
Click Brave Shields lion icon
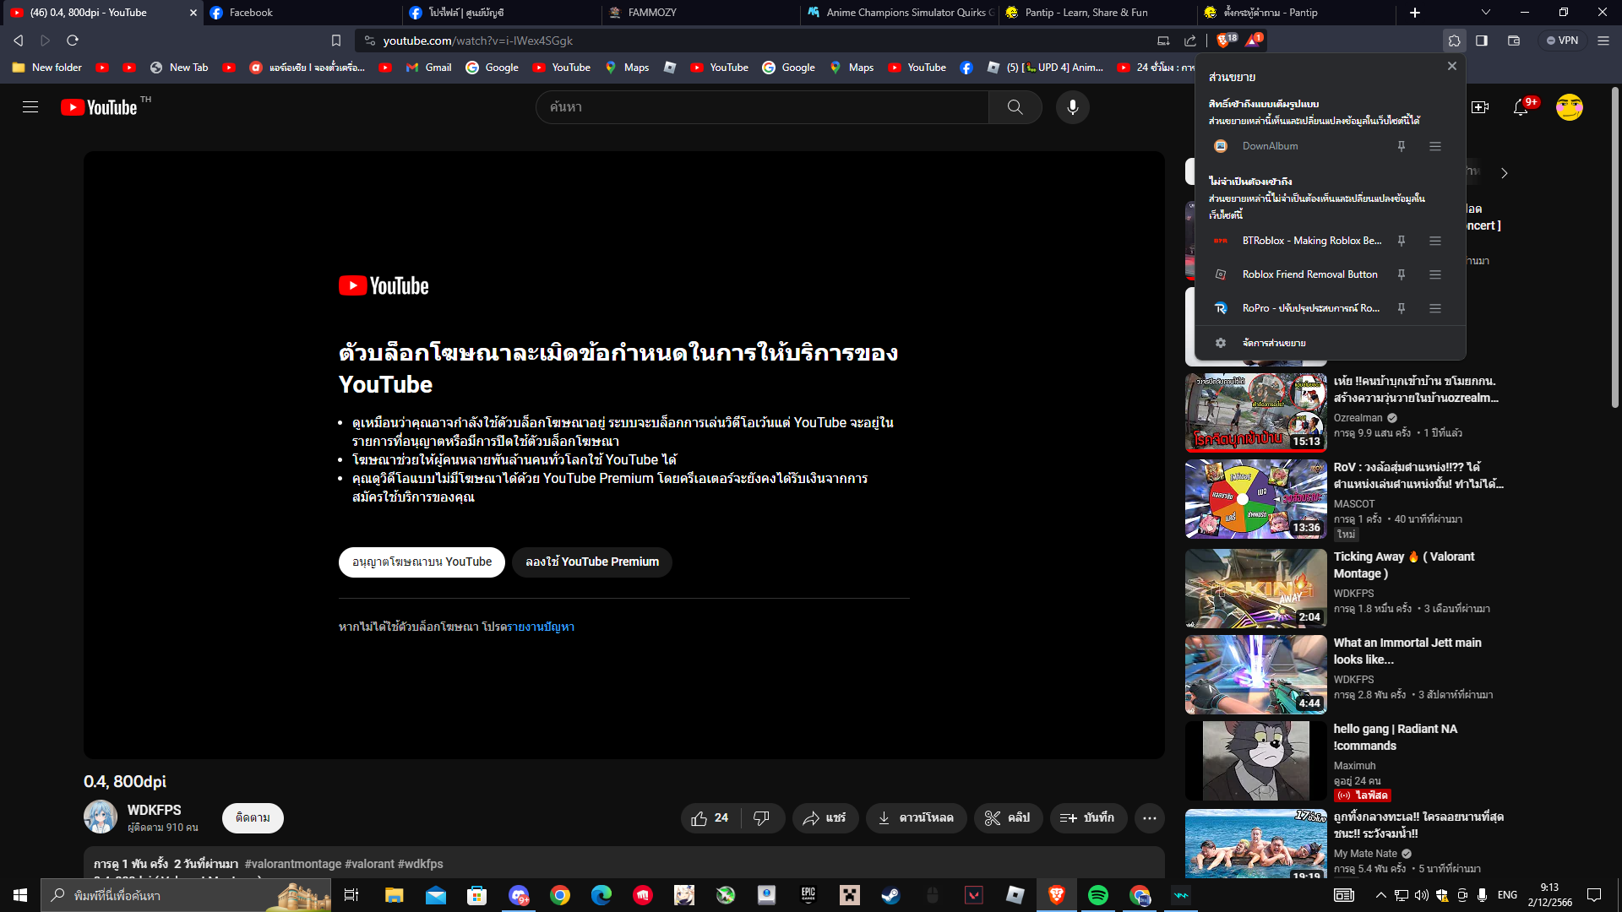pos(1222,41)
